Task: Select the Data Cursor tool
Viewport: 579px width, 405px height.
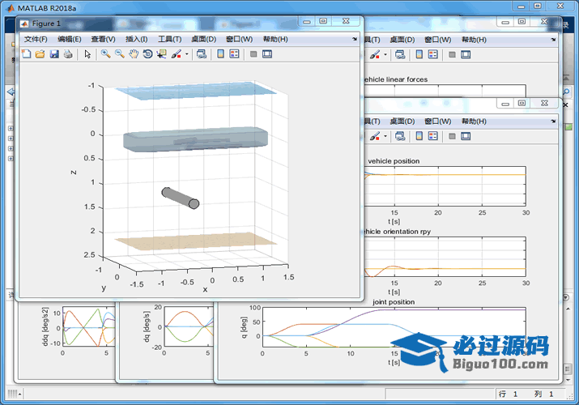Action: pyautogui.click(x=161, y=54)
